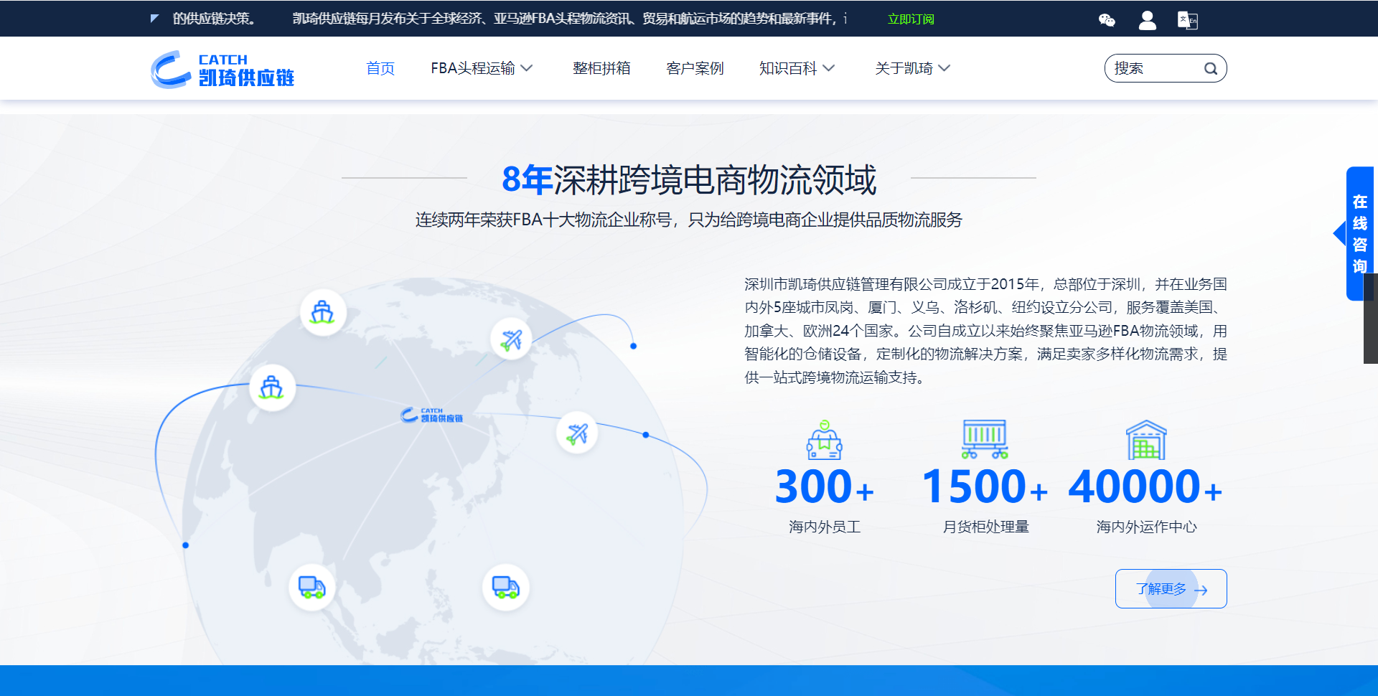This screenshot has height=696, width=1378.
Task: Click the 立即订阅 subscribe link
Action: pos(911,19)
